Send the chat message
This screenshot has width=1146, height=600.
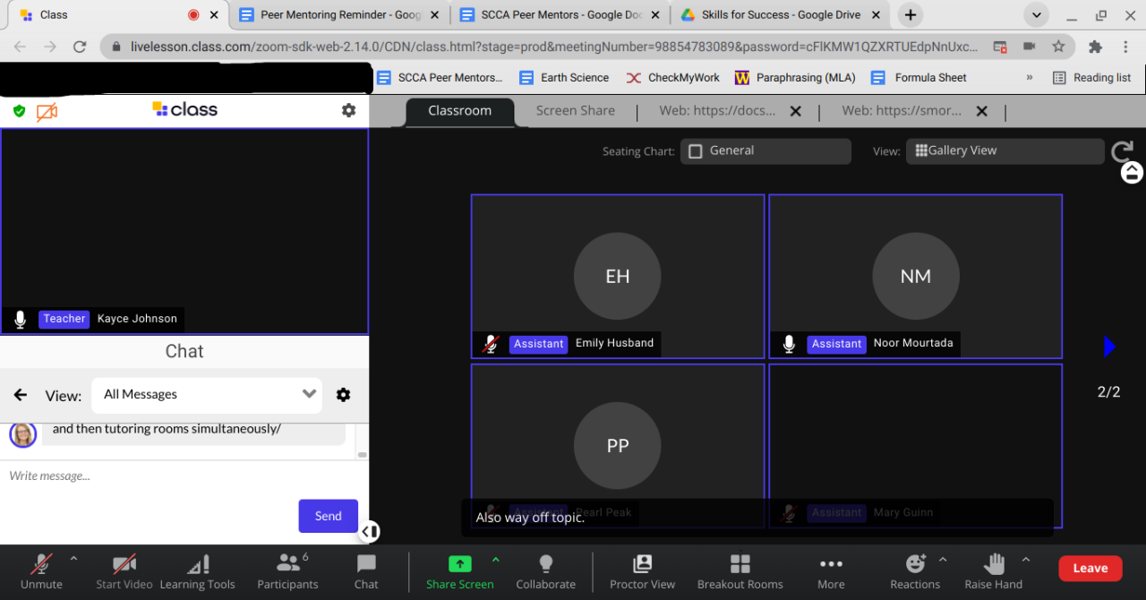pyautogui.click(x=328, y=516)
